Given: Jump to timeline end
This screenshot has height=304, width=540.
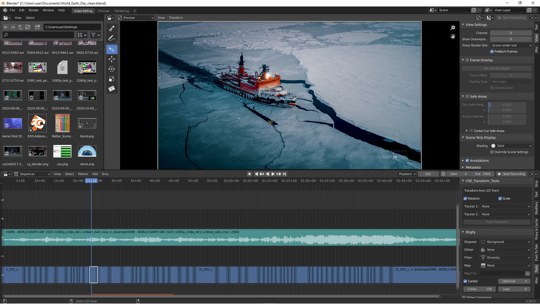Looking at the screenshot, I should [284, 174].
